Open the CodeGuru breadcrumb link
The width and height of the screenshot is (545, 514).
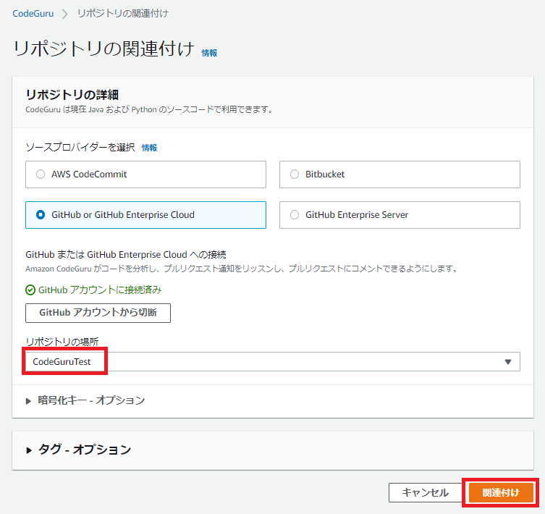(x=33, y=14)
